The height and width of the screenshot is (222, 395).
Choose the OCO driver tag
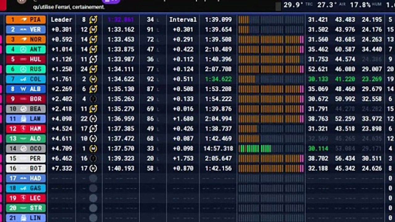point(26,149)
